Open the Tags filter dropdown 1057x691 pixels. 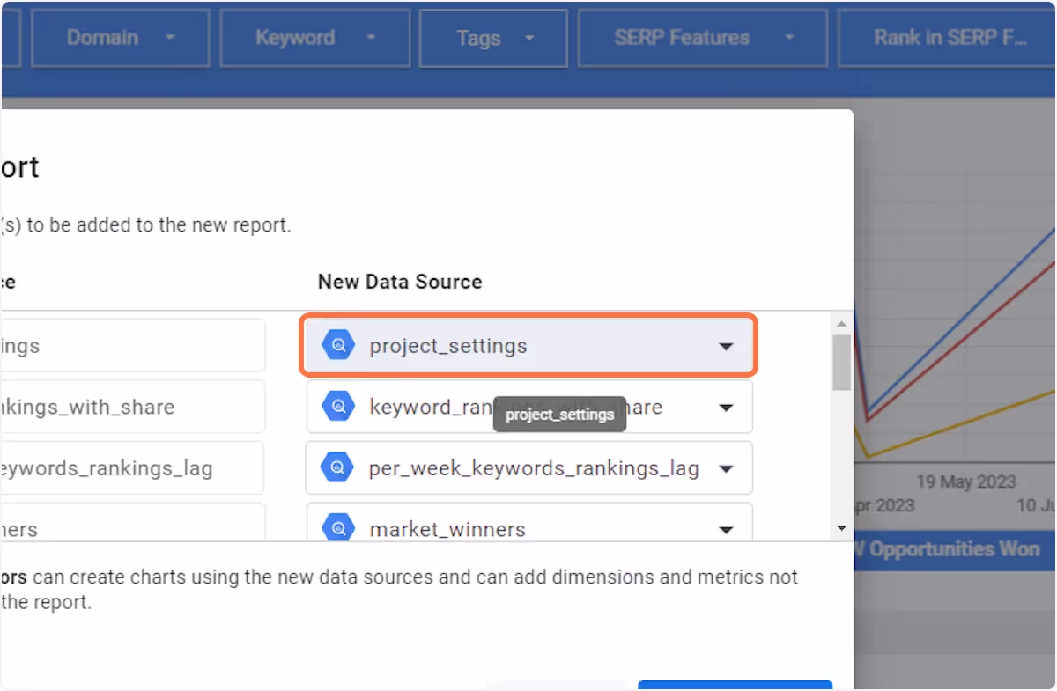click(493, 38)
